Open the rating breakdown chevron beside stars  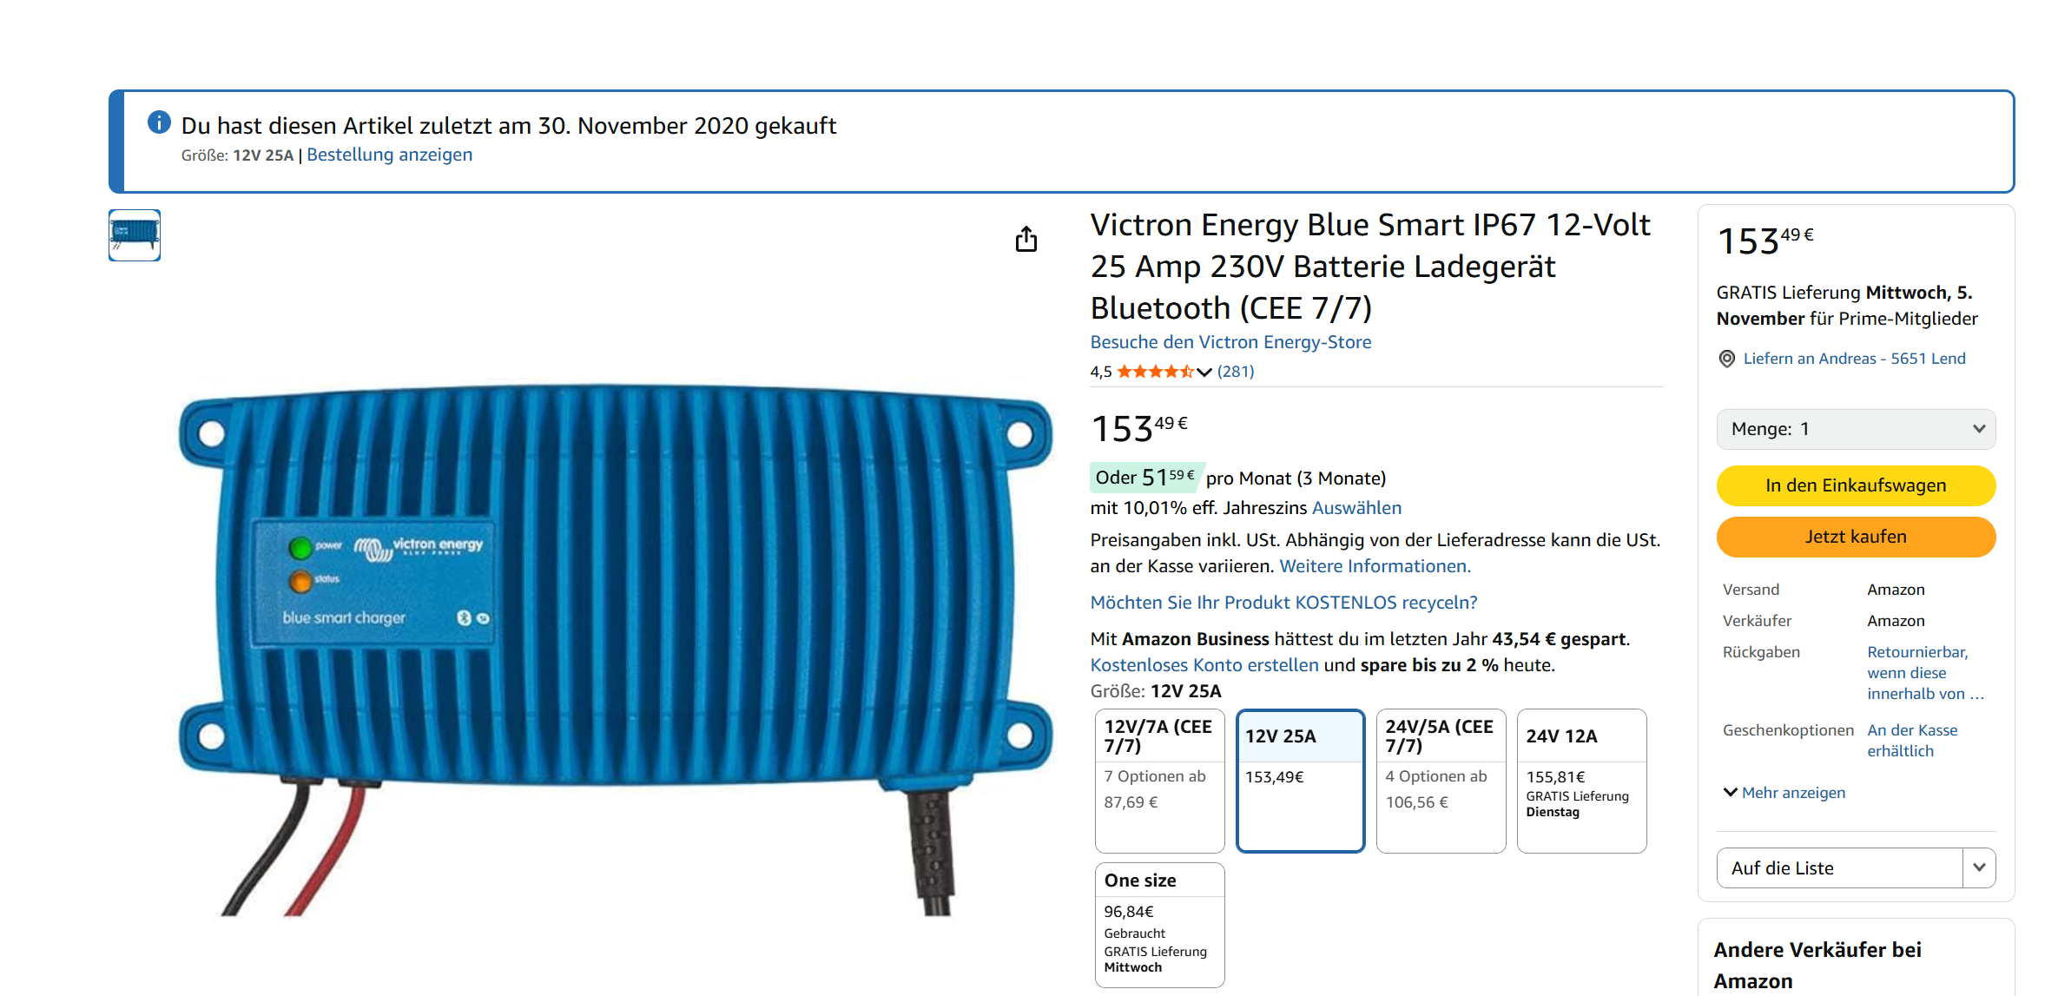(x=1204, y=373)
